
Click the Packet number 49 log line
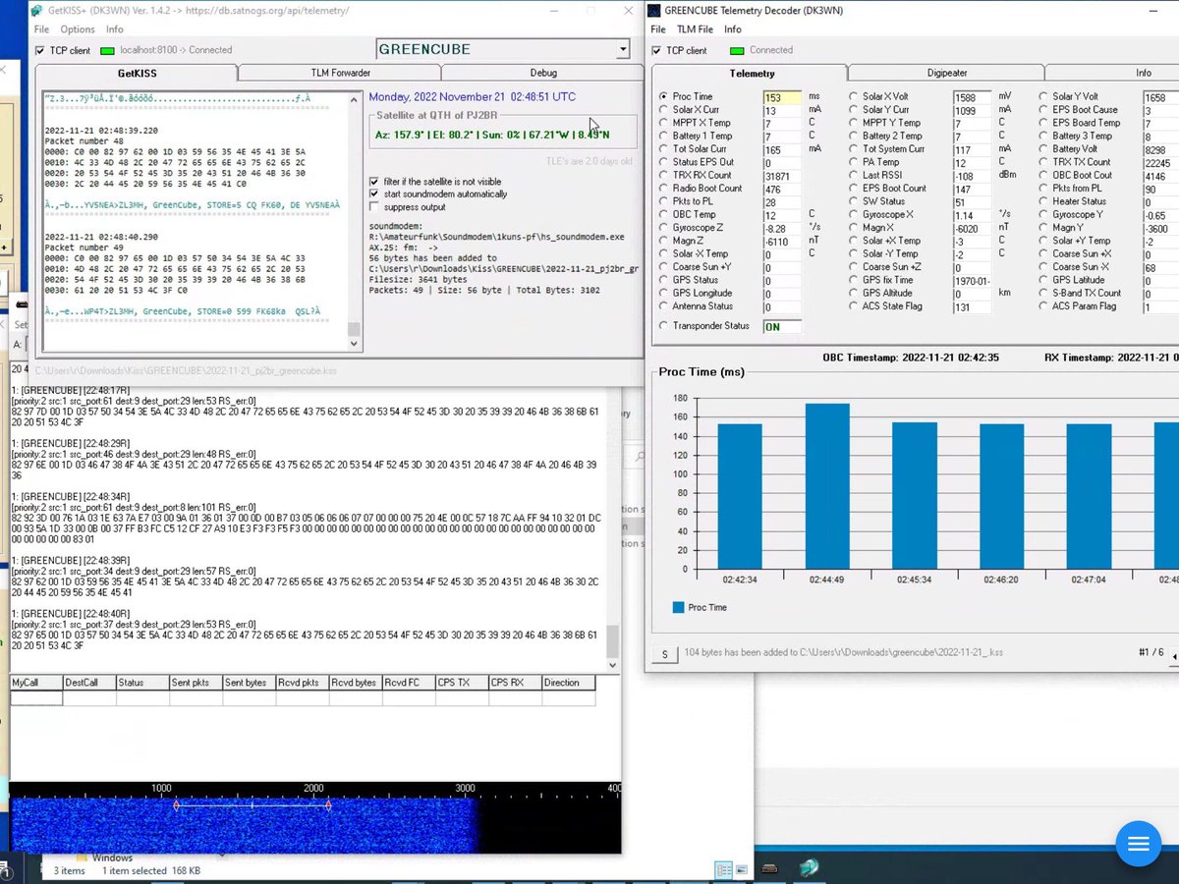(86, 249)
